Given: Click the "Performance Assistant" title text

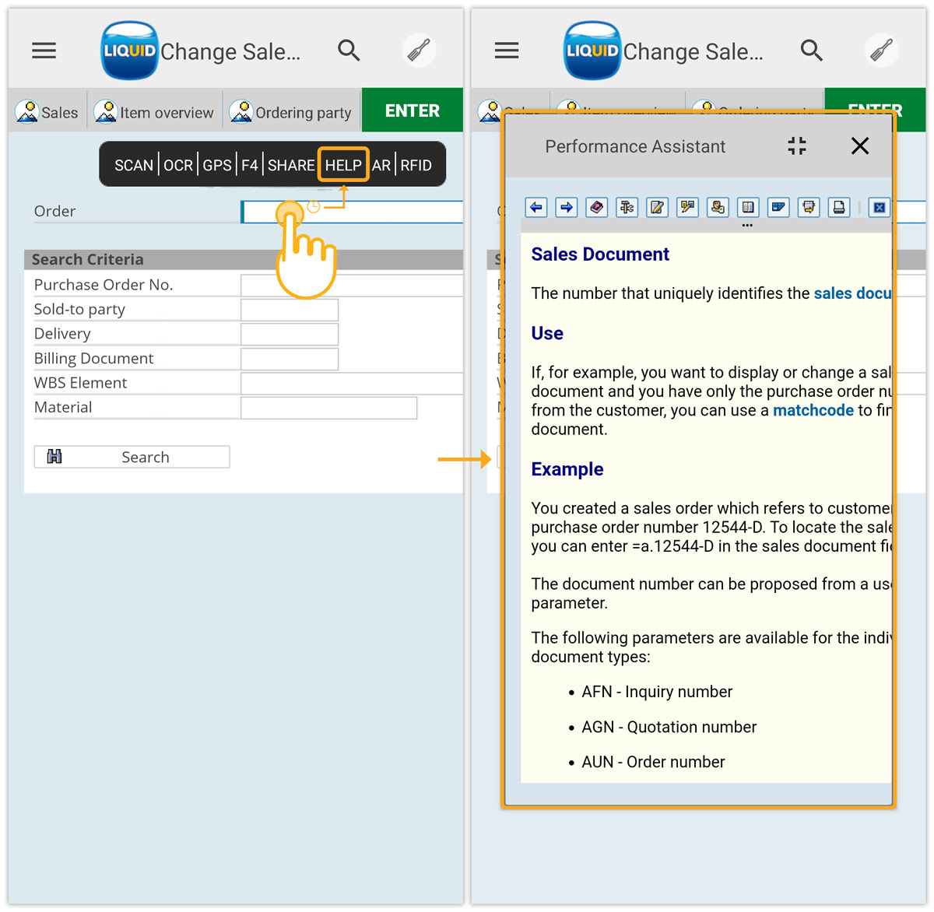Looking at the screenshot, I should pos(635,146).
